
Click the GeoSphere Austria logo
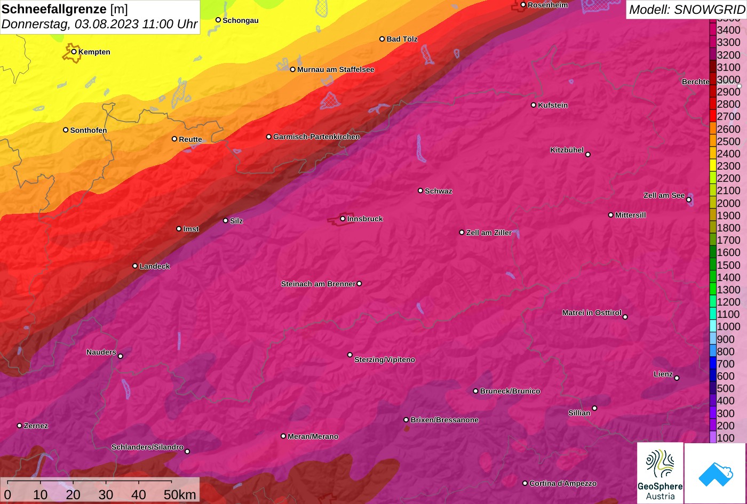coord(660,473)
